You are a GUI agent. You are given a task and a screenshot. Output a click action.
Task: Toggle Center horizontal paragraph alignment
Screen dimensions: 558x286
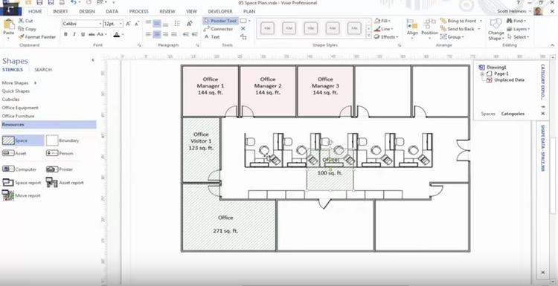pos(157,34)
